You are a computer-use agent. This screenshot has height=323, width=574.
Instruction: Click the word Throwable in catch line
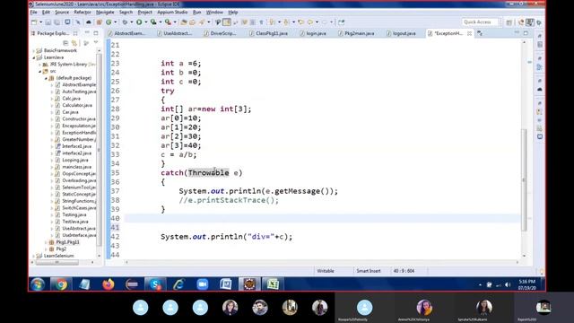(x=209, y=173)
